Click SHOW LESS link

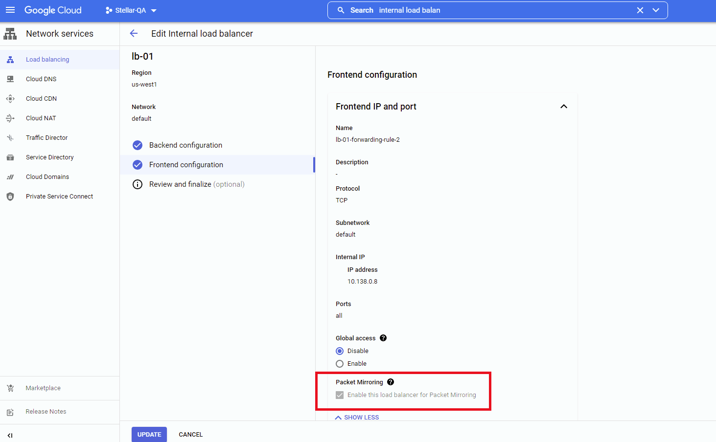[x=357, y=418]
